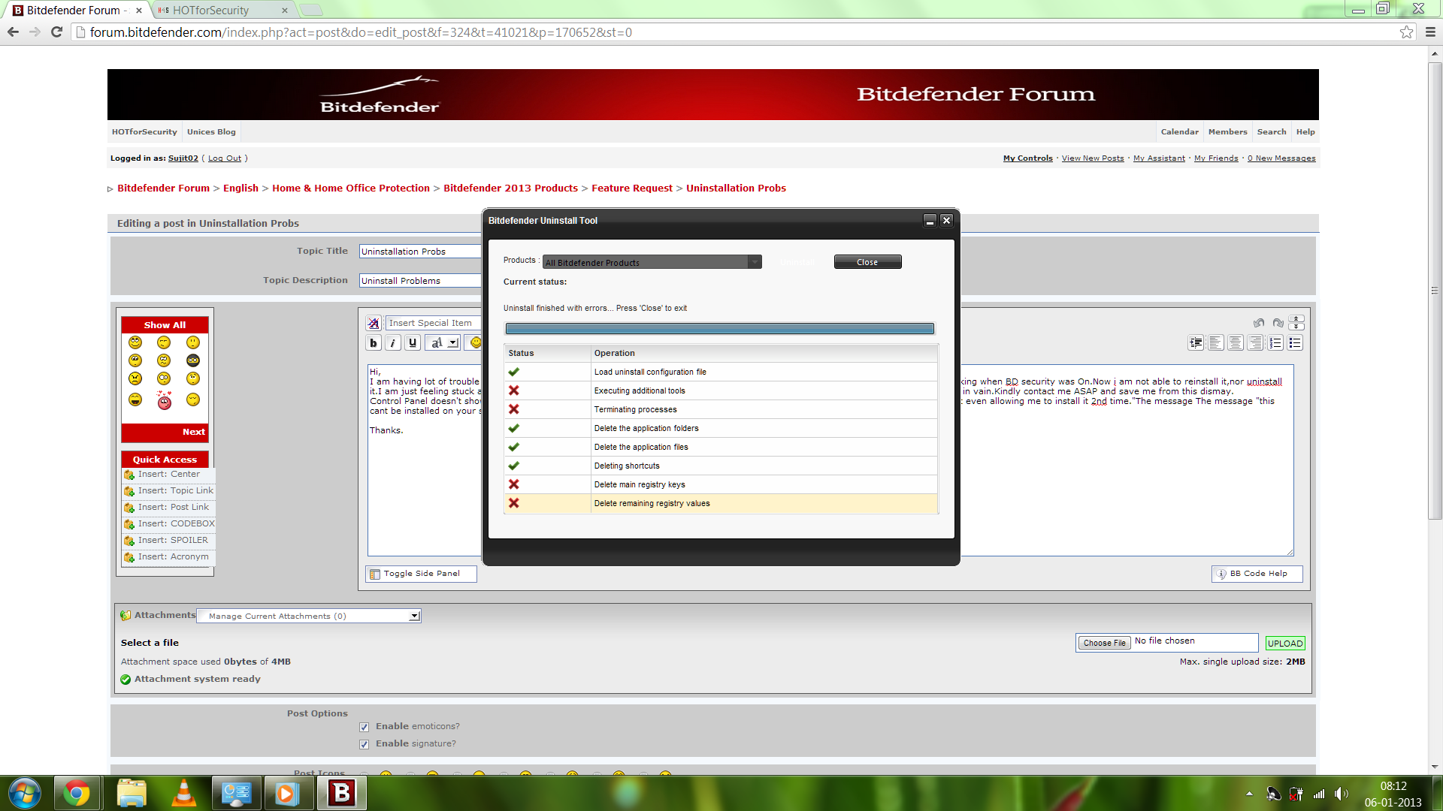Toggle the Enable signature checkbox

(365, 744)
